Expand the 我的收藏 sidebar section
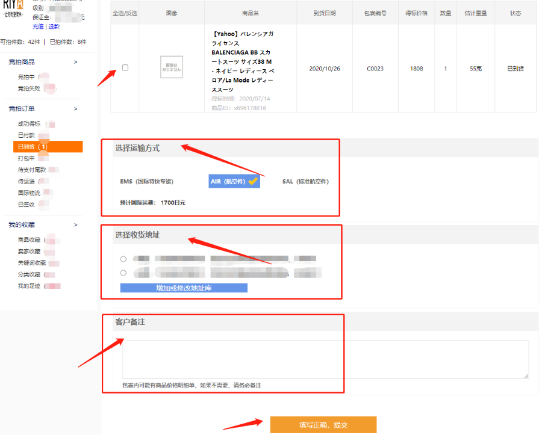This screenshot has height=435, width=542. [x=75, y=225]
